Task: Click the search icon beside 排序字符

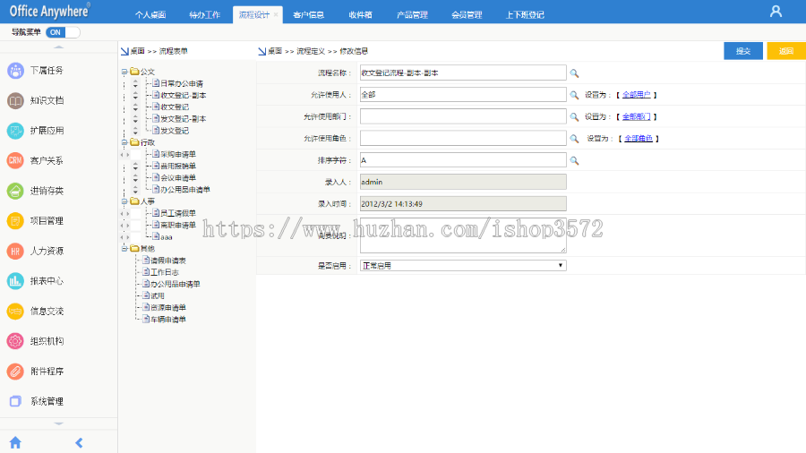Action: tap(574, 161)
